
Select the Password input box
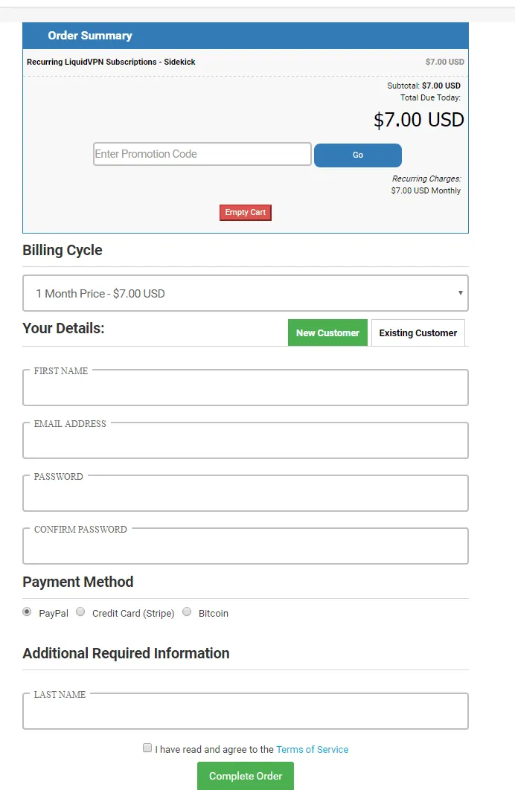(x=246, y=495)
